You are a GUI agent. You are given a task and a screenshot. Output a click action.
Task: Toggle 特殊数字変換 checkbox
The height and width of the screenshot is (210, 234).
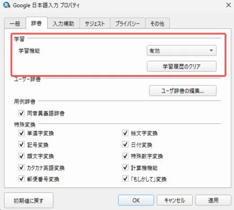(x=125, y=156)
